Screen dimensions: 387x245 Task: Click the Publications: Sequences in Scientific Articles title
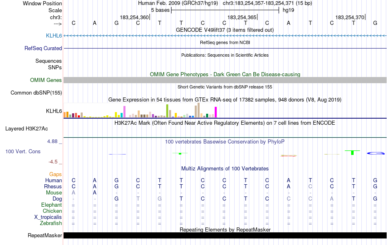pos(225,55)
